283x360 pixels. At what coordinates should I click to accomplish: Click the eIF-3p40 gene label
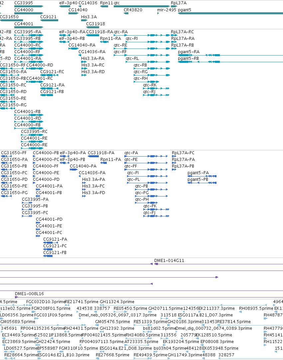click(69, 3)
